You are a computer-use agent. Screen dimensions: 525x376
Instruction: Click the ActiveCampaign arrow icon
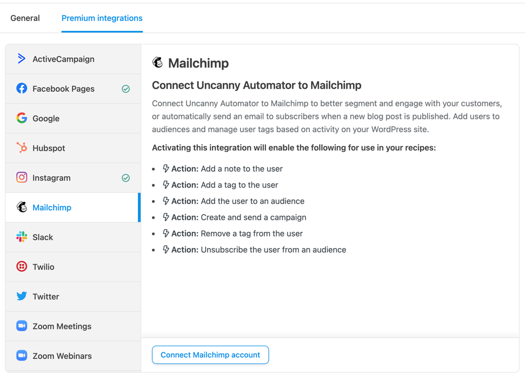click(22, 59)
